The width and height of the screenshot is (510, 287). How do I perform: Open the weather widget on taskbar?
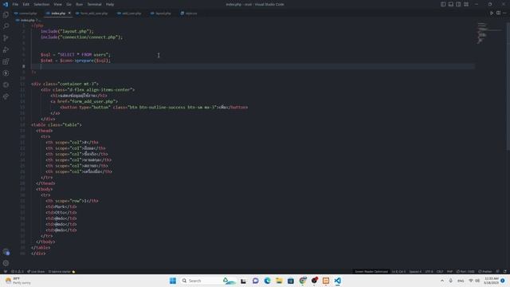18,281
